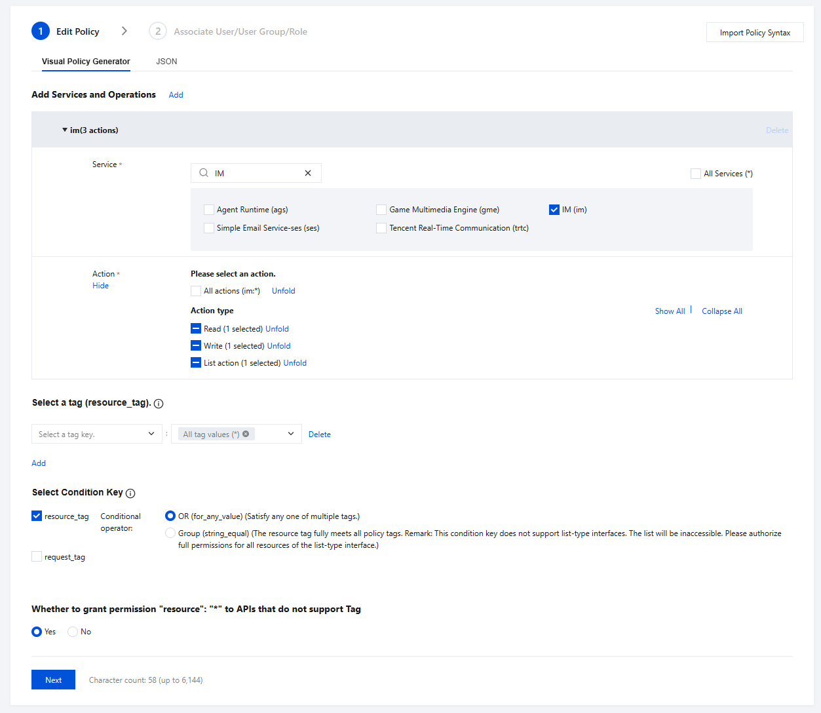Switch to Visual Policy Generator tab

(x=86, y=62)
